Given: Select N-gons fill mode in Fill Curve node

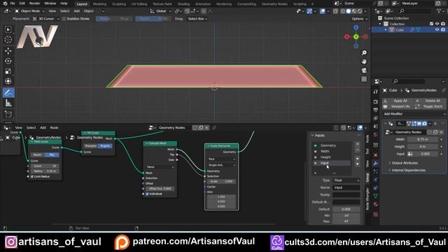Looking at the screenshot, I should [x=105, y=146].
